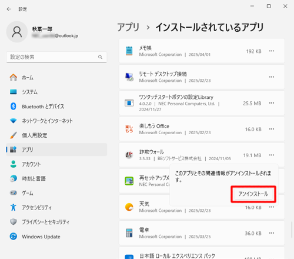
Task: Open more options for ワンタッチスタートボタンの設定Library
Action: (x=272, y=103)
